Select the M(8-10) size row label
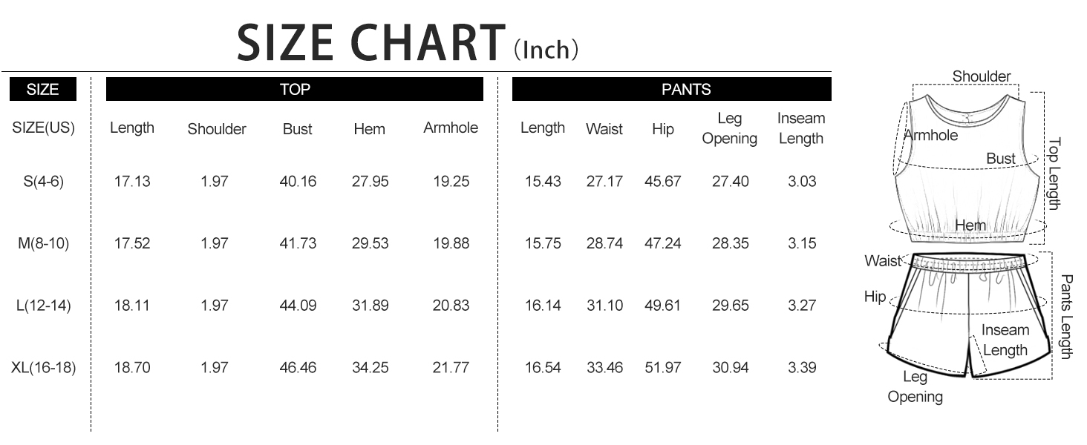1087x445 pixels. pyautogui.click(x=44, y=243)
